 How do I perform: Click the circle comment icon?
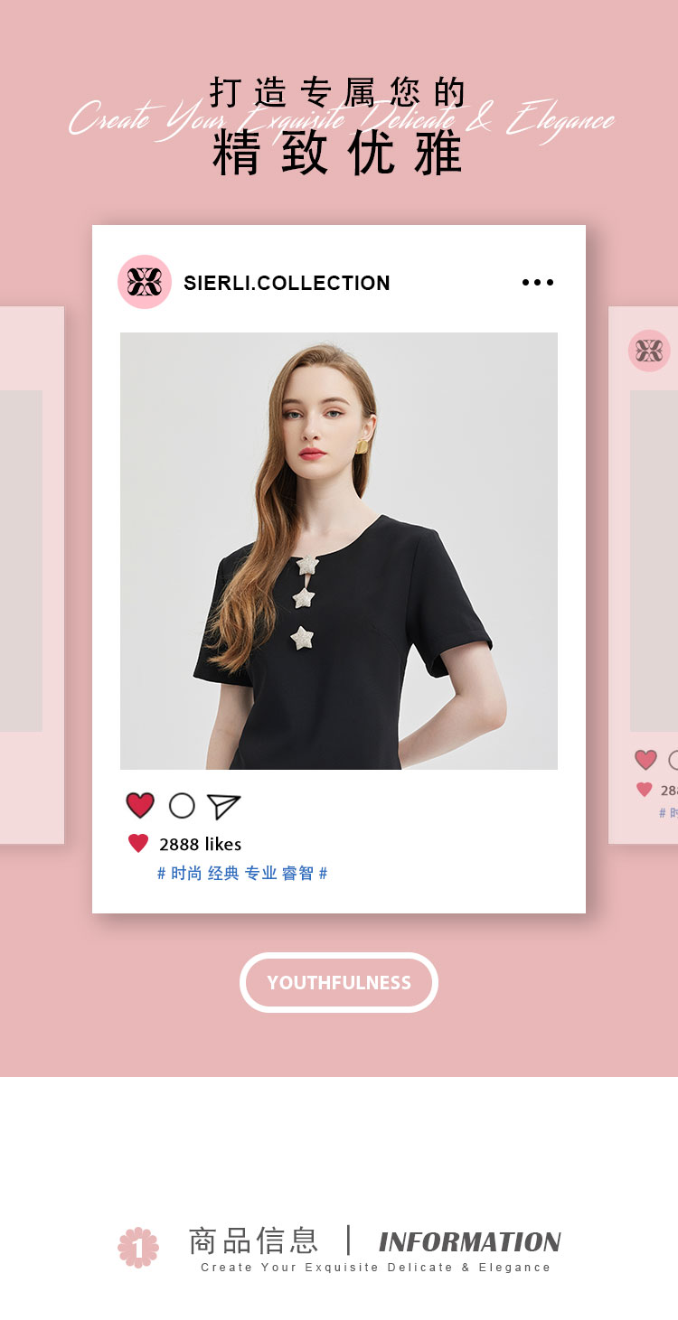coord(182,806)
